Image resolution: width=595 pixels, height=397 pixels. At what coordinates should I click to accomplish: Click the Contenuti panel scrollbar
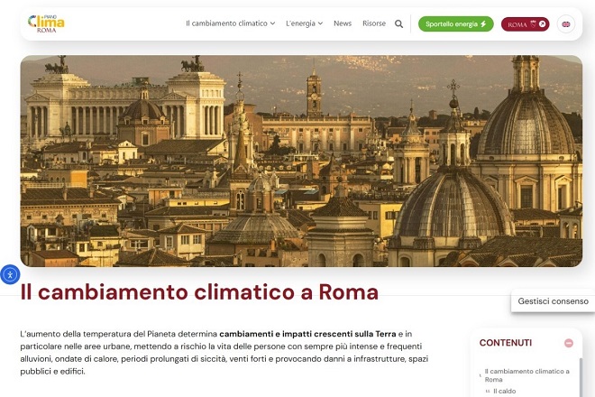coord(581,377)
